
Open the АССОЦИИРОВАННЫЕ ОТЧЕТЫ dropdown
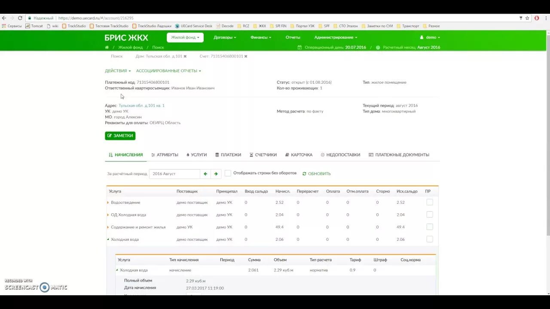[168, 71]
